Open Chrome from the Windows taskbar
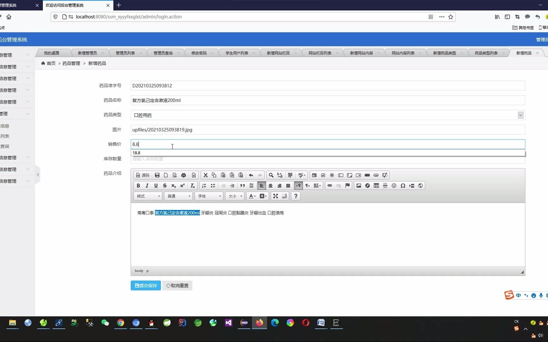The height and width of the screenshot is (342, 548). click(120, 323)
